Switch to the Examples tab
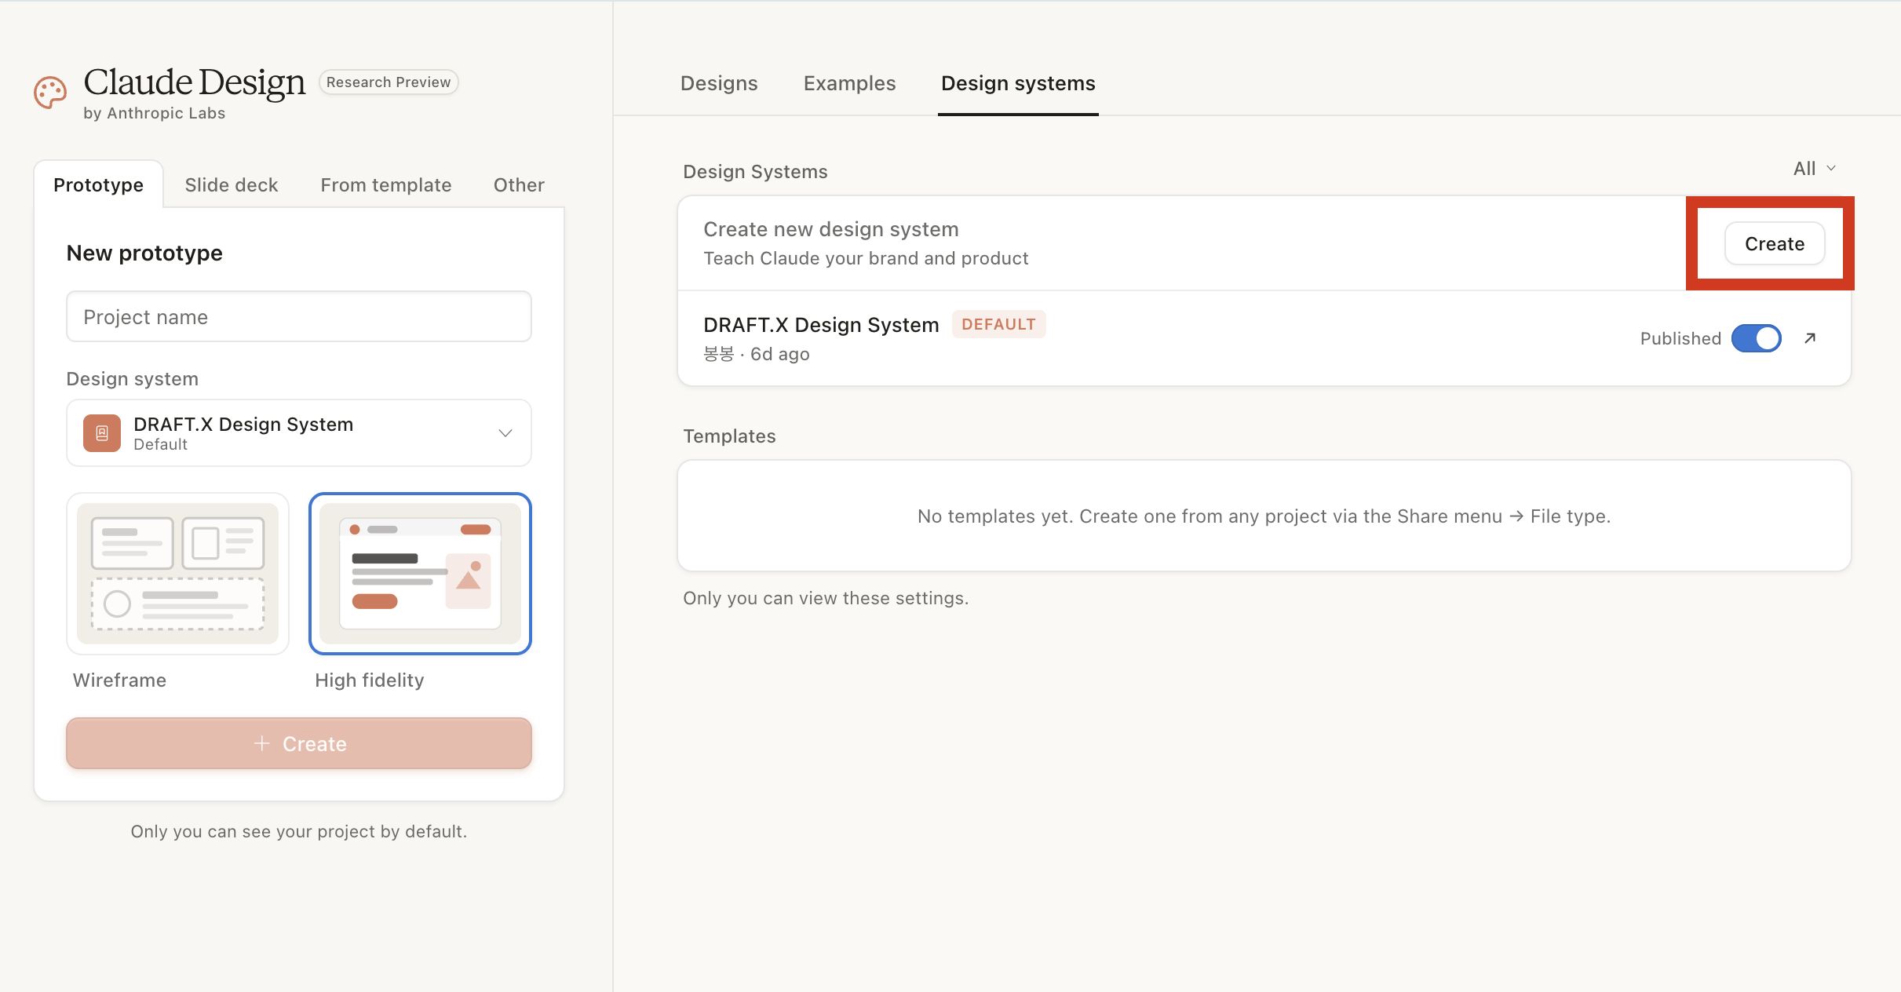 (849, 83)
